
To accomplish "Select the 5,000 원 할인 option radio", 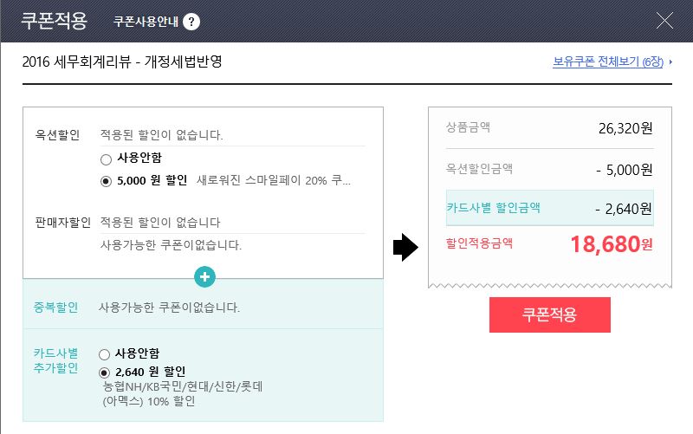I will tap(106, 181).
